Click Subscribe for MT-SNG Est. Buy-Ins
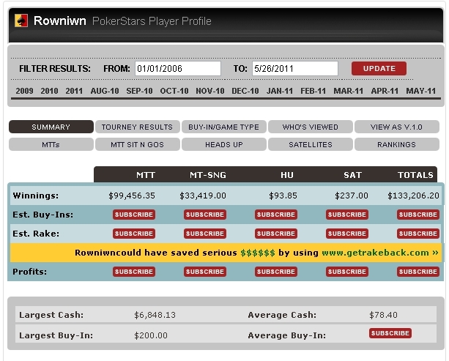The width and height of the screenshot is (449, 361). 205,215
